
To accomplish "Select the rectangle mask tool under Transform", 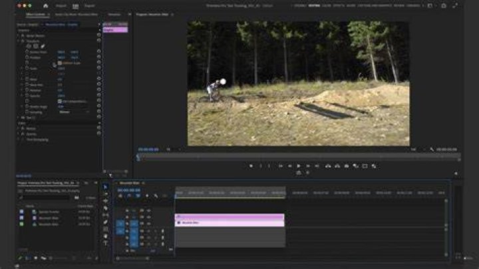I will 36,46.
